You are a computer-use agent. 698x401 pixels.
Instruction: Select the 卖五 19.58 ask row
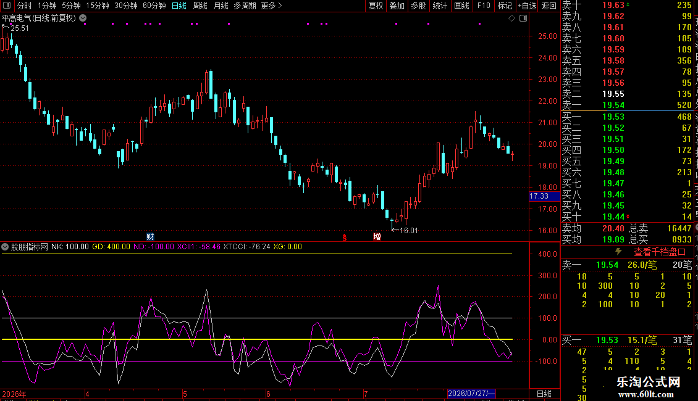(x=627, y=61)
